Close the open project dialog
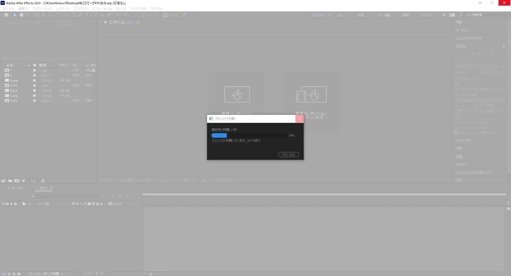The height and width of the screenshot is (276, 511). pos(299,119)
